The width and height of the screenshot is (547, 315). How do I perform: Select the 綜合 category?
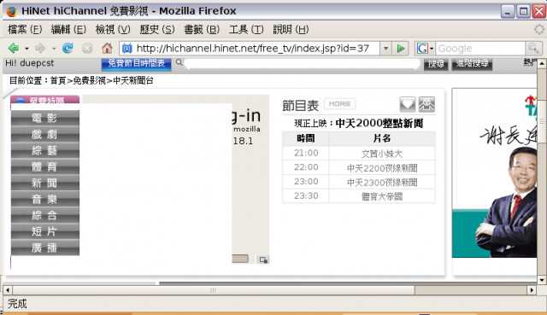45,215
